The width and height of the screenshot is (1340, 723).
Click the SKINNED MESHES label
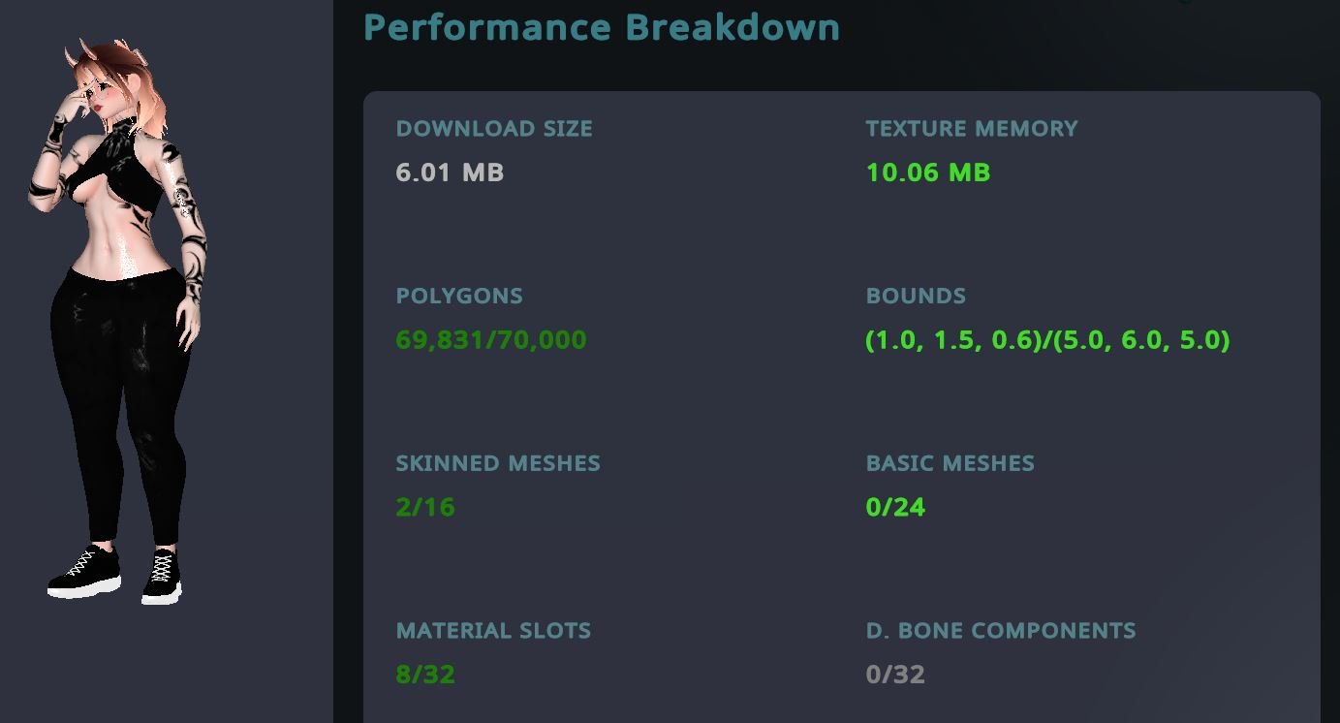tap(498, 463)
